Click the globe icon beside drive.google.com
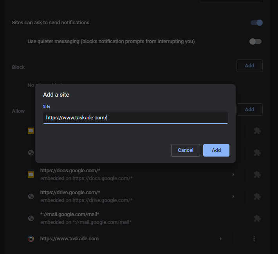This screenshot has width=278, height=254. click(31, 196)
